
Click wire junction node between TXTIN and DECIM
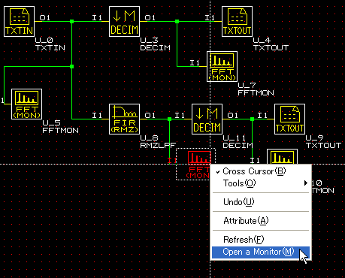pyautogui.click(x=72, y=21)
